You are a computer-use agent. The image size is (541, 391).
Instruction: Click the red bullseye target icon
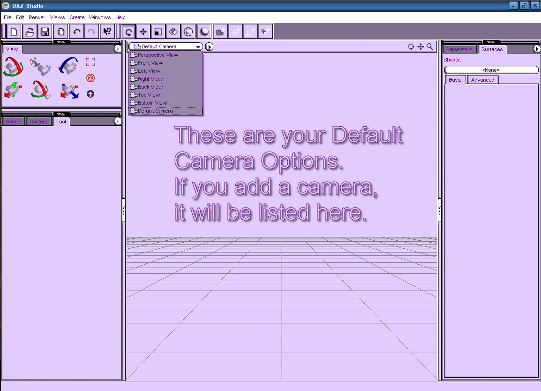[x=90, y=78]
